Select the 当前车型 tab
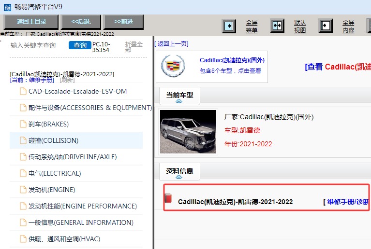The height and width of the screenshot is (249, 371). pyautogui.click(x=179, y=96)
